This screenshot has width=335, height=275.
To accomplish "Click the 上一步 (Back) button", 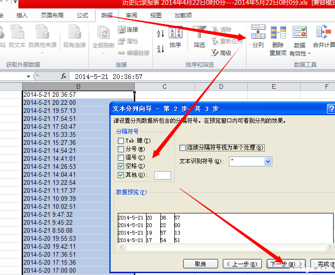I will [242, 264].
